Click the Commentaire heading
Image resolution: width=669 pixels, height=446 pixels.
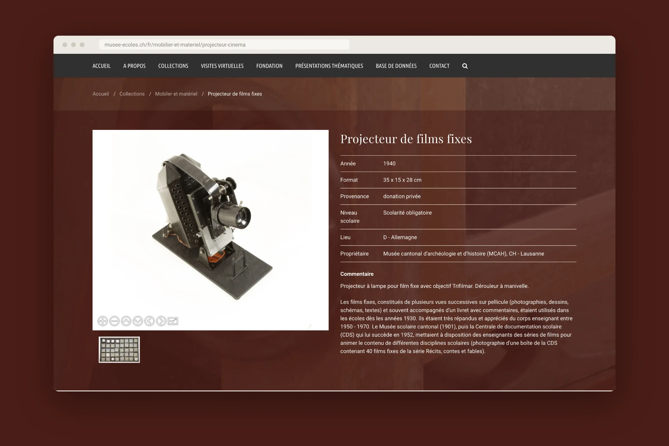coord(357,274)
